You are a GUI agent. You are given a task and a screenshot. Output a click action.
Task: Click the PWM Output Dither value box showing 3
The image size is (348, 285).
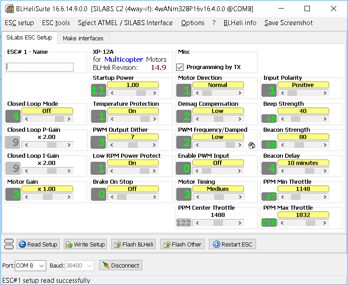(98, 142)
